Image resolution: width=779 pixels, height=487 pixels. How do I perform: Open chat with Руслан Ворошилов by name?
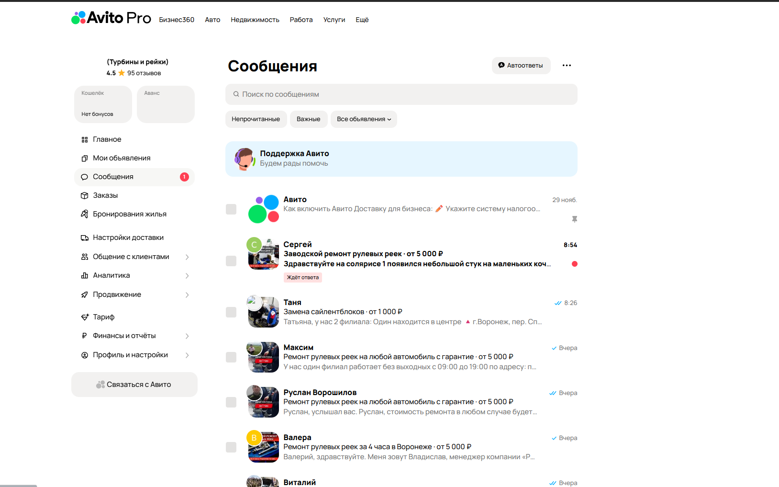(320, 393)
